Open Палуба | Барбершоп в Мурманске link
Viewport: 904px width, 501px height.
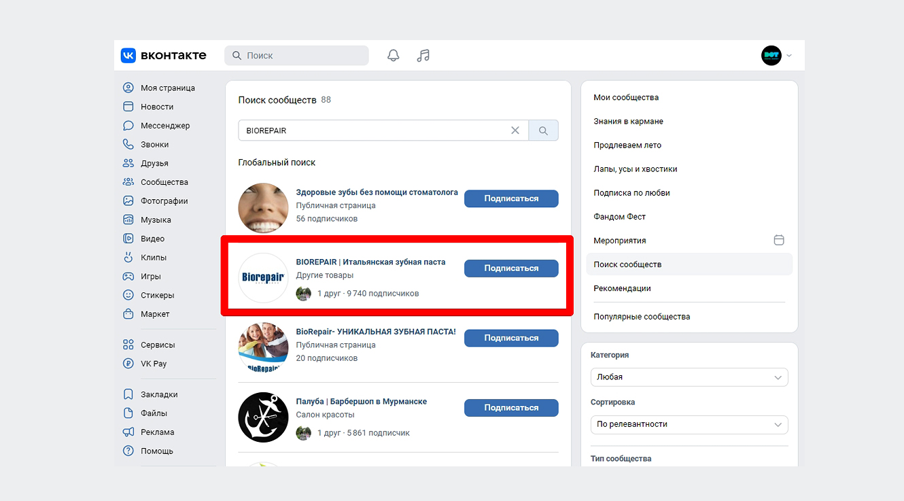(x=362, y=402)
